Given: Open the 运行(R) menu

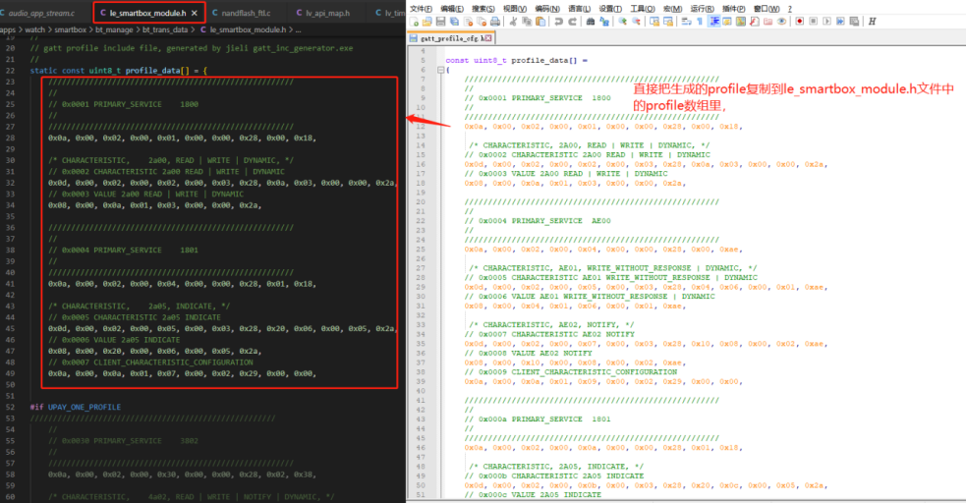Looking at the screenshot, I should (x=703, y=9).
